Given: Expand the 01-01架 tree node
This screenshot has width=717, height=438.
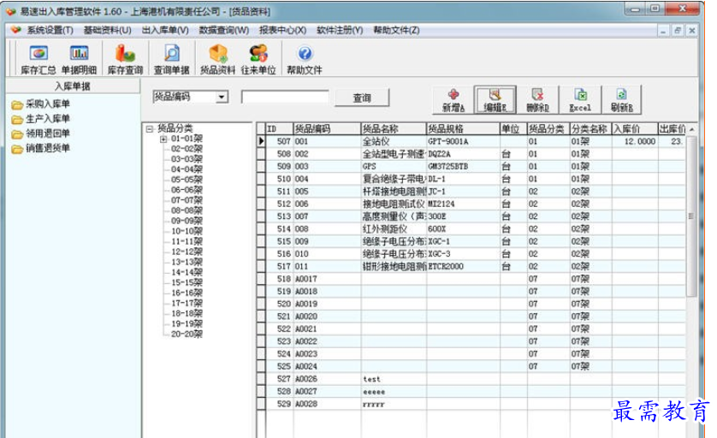Looking at the screenshot, I should (163, 139).
